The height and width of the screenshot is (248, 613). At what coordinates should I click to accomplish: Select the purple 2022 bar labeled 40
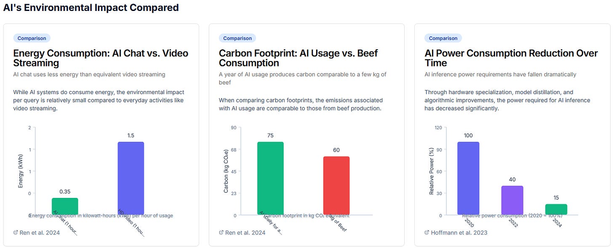[512, 200]
